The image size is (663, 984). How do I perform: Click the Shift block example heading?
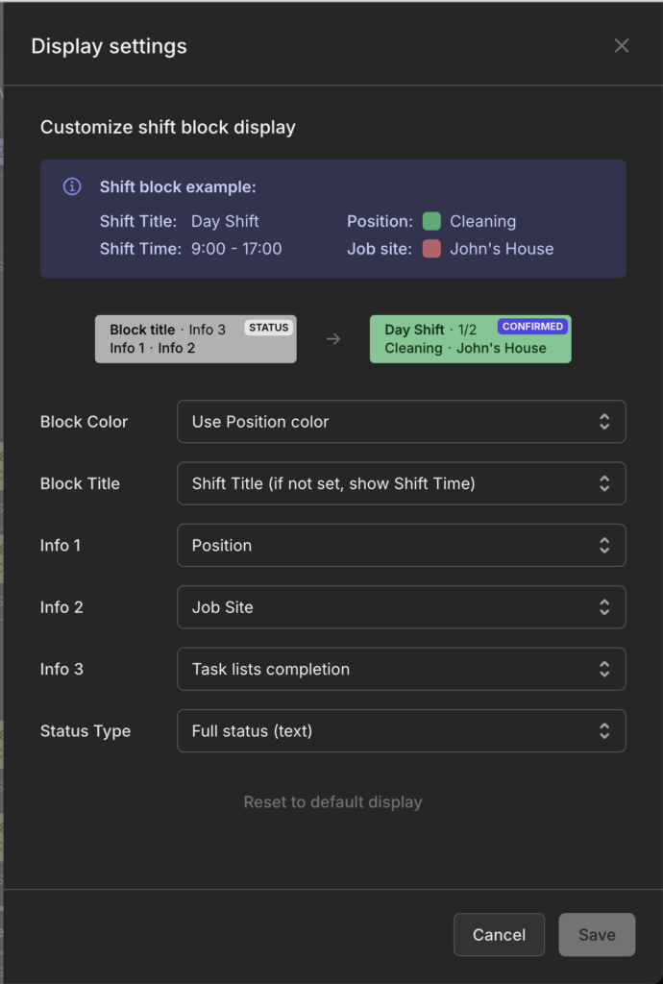tap(178, 187)
